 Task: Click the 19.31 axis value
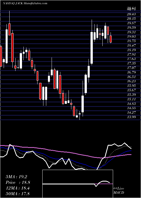[x=131, y=32]
